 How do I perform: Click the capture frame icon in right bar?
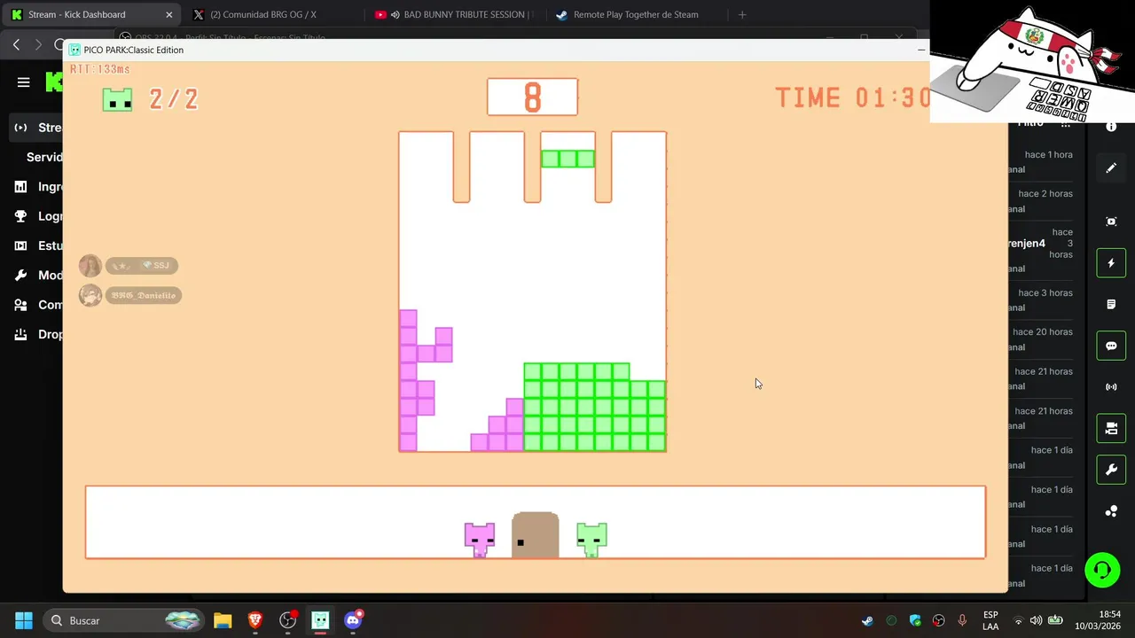tap(1111, 222)
